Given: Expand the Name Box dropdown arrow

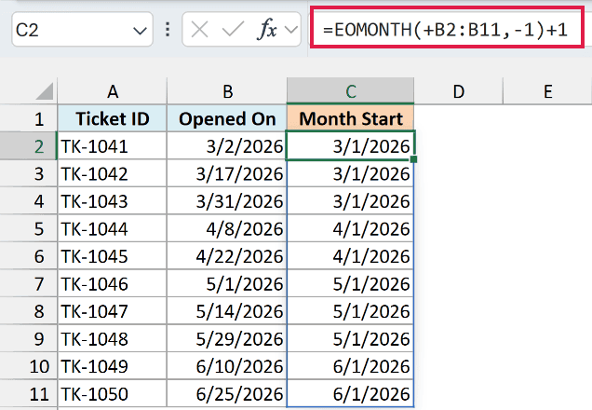Looking at the screenshot, I should pyautogui.click(x=140, y=30).
